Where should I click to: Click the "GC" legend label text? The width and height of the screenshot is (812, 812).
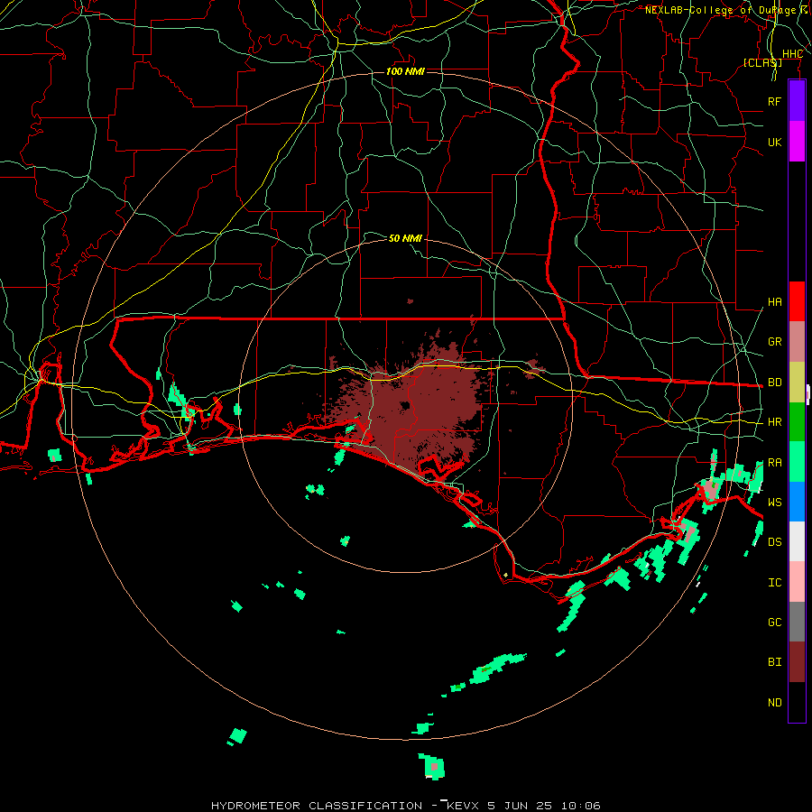point(774,623)
